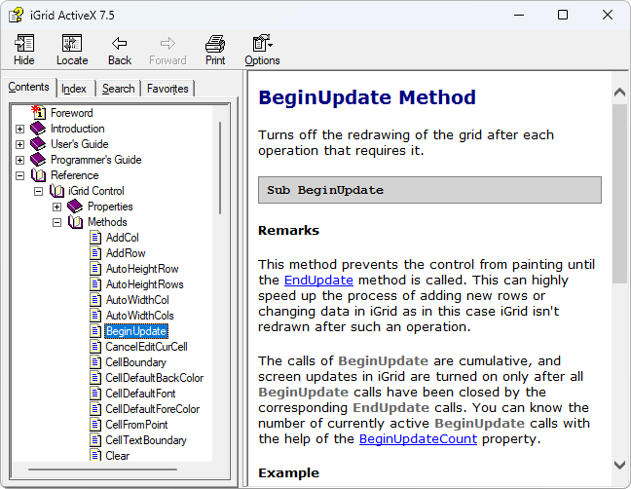Click the content pane vertical scrollbar thumb
The image size is (631, 489).
click(619, 194)
